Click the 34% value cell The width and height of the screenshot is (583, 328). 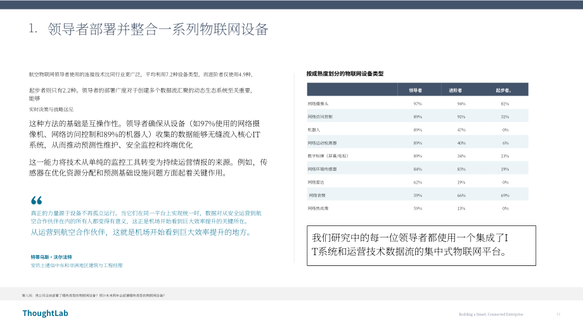(461, 156)
